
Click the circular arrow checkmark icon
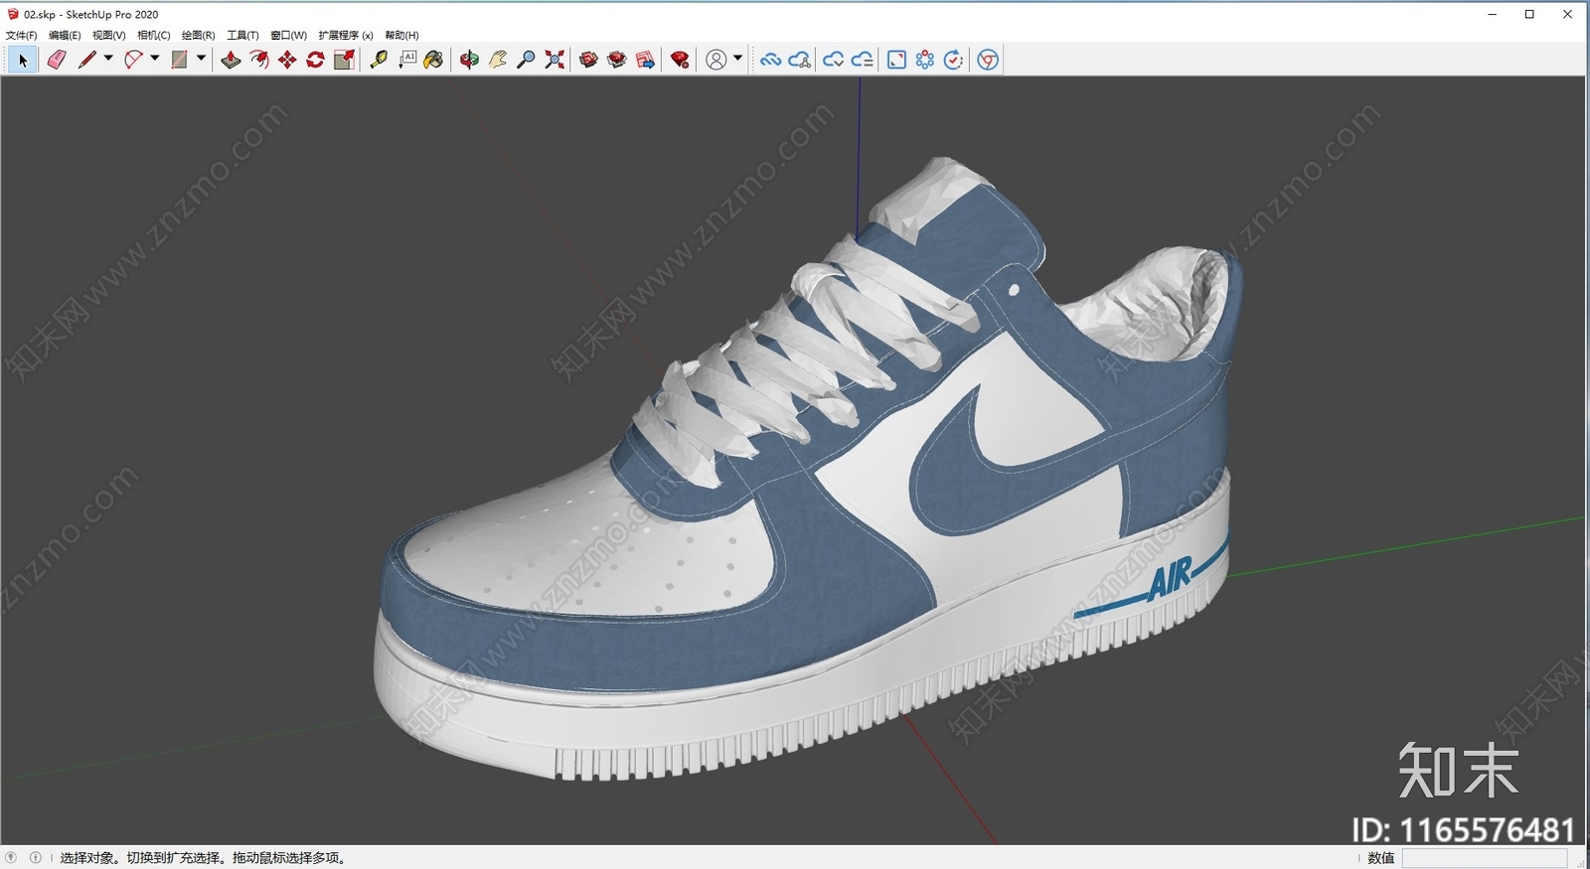pyautogui.click(x=953, y=61)
